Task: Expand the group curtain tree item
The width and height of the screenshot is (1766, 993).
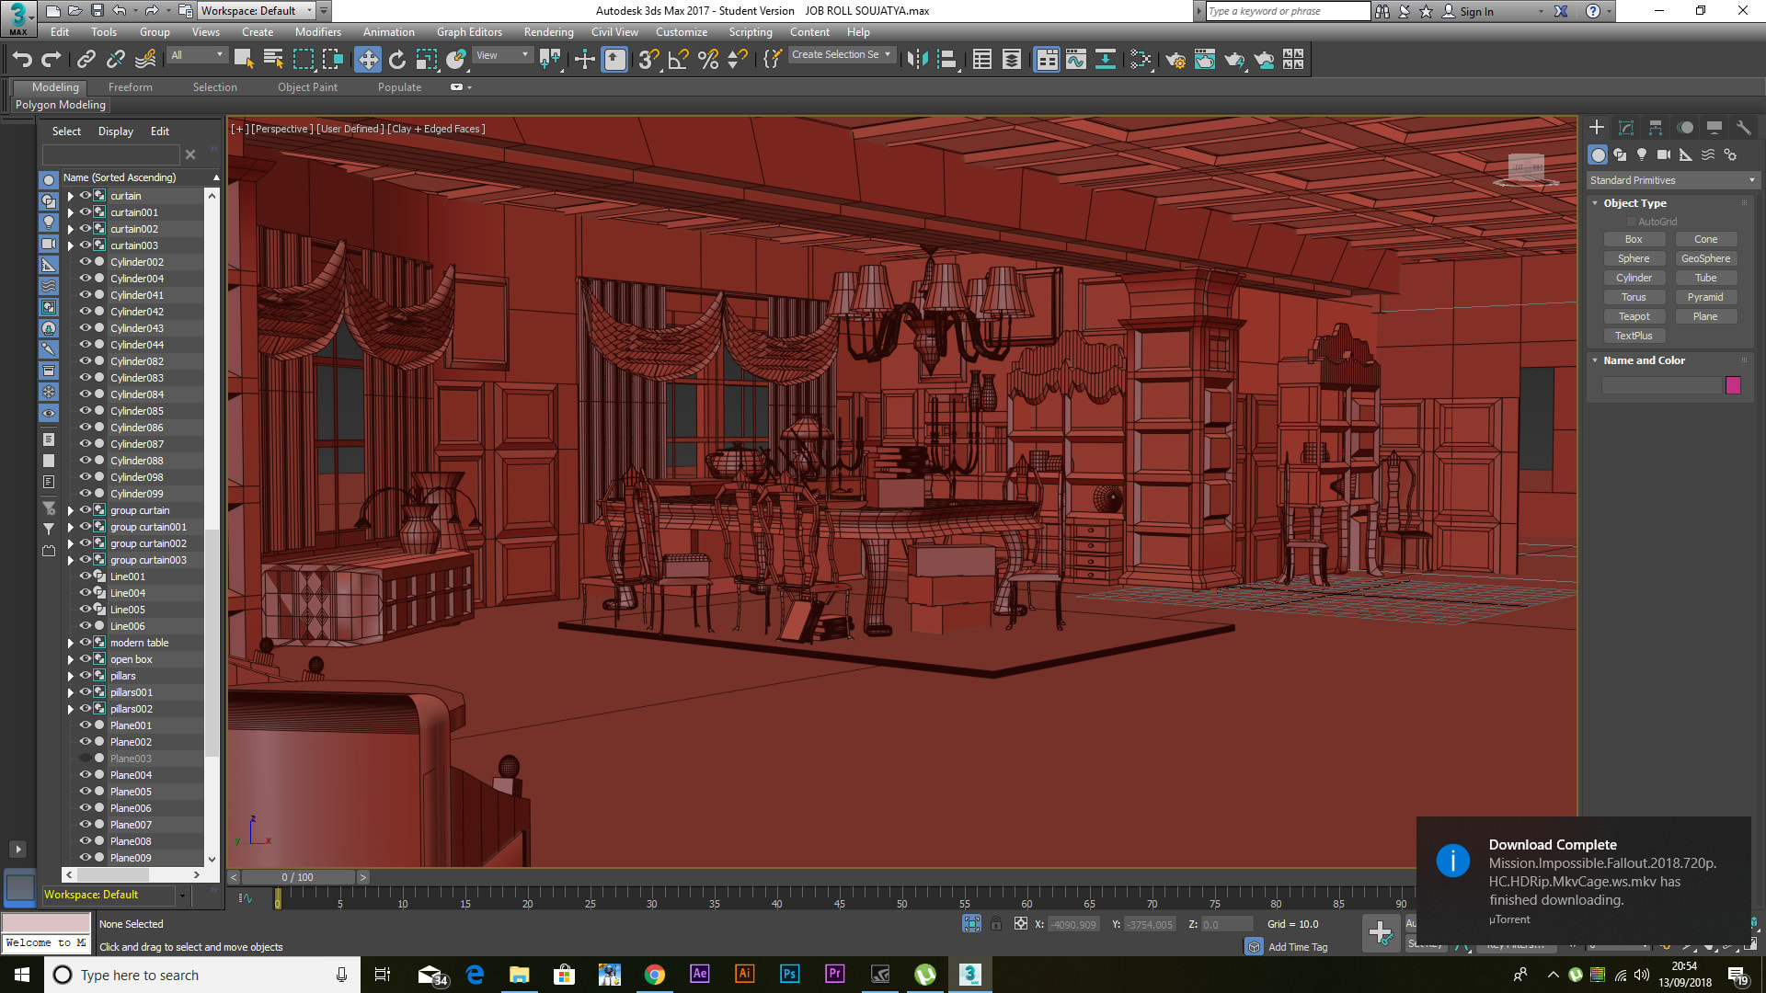Action: pyautogui.click(x=72, y=510)
